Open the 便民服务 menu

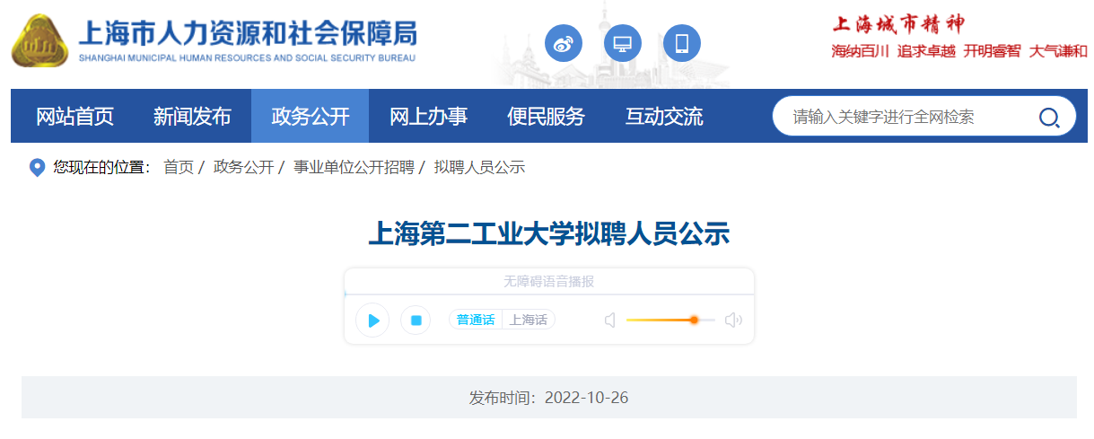tap(546, 116)
